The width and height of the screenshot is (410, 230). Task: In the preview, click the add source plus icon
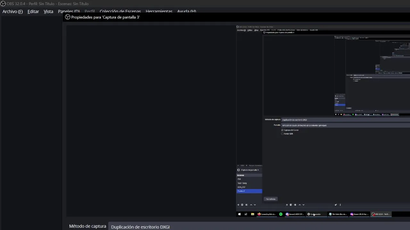coord(287,205)
